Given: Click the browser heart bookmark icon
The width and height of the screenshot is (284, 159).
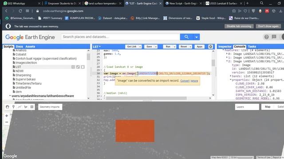Looking at the screenshot, I should [x=245, y=11].
